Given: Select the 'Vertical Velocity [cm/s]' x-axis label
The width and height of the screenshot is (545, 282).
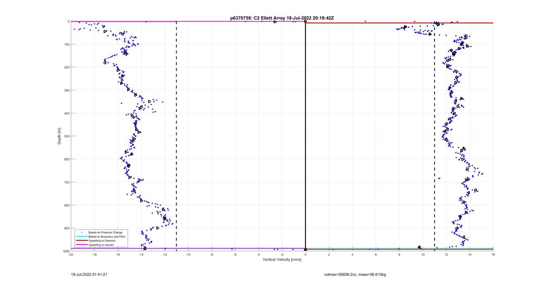Looking at the screenshot, I should point(282,259).
